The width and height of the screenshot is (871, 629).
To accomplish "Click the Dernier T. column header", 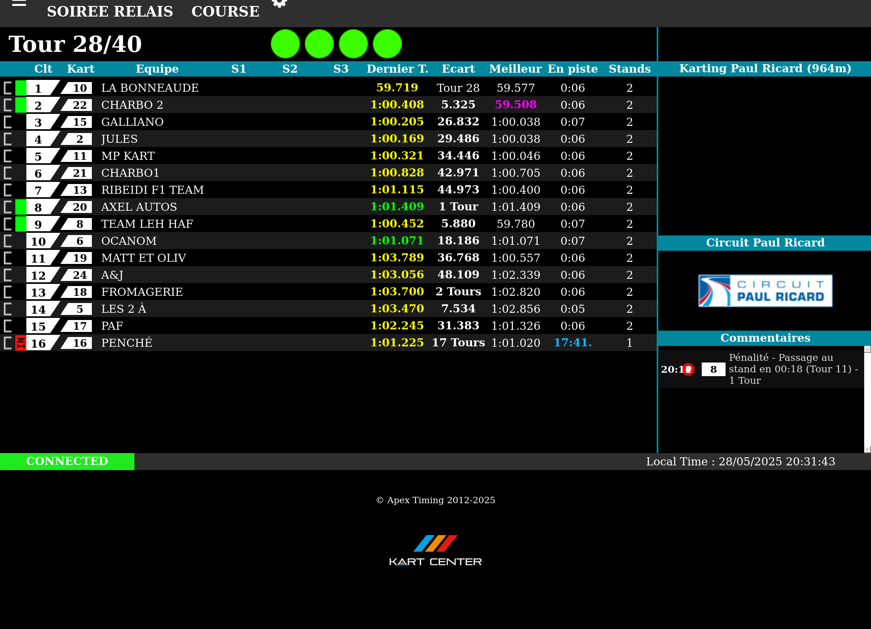I will [397, 69].
